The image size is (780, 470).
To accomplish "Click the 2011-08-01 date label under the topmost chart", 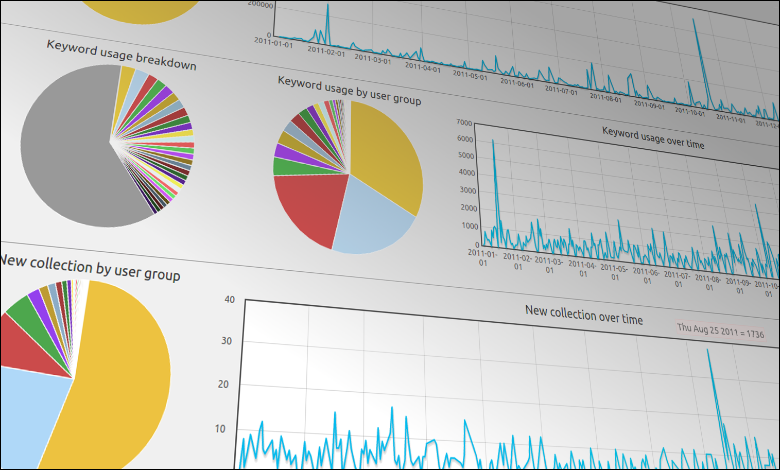I will (606, 98).
